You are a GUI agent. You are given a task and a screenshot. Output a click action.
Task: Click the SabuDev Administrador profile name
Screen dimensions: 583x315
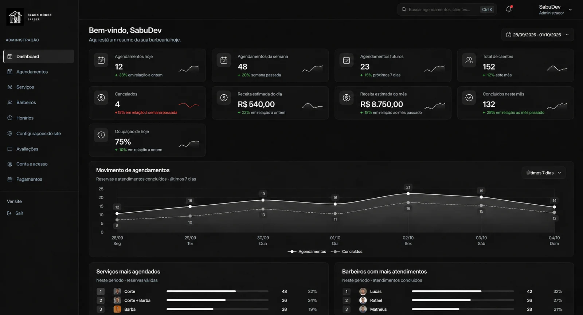551,10
